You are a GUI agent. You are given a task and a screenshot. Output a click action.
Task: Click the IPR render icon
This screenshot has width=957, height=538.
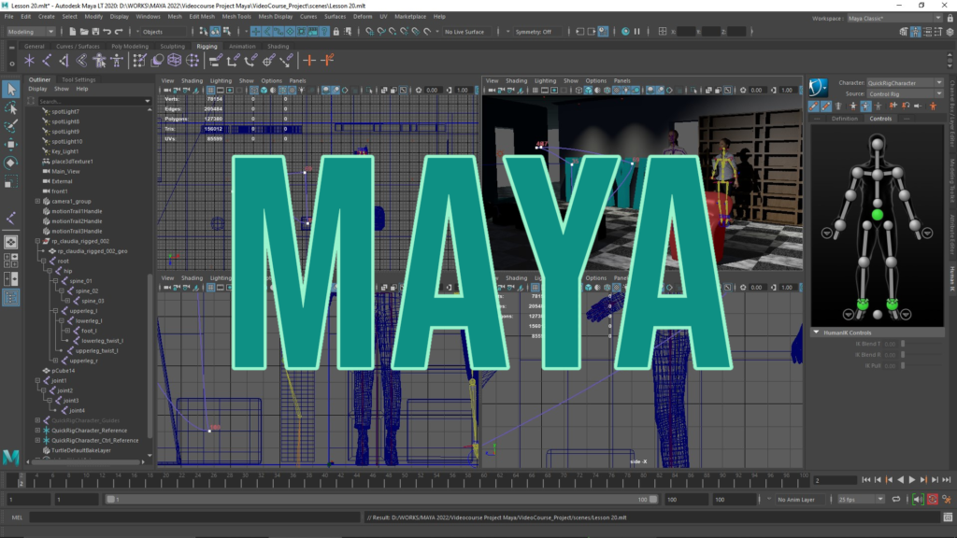[x=625, y=32]
